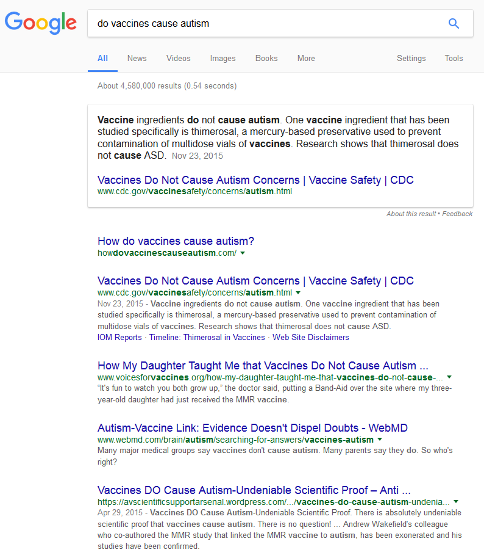Expand dropdown arrow next to voicesforvaccines.org URL
The width and height of the screenshot is (484, 555).
click(x=449, y=377)
